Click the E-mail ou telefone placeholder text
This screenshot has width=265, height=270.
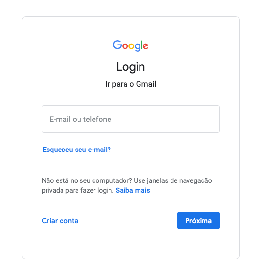click(x=80, y=119)
